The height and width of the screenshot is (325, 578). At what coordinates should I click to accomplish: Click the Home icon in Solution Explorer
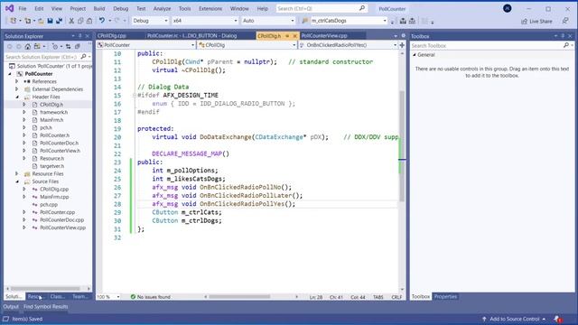[28, 46]
